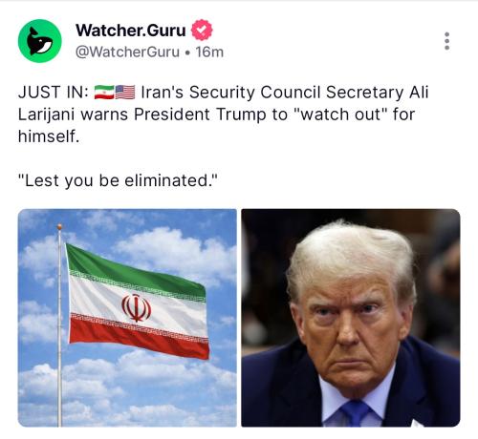Screen dimensions: 478x439
Task: Click the "JUST IN:" text
Action: tap(54, 93)
